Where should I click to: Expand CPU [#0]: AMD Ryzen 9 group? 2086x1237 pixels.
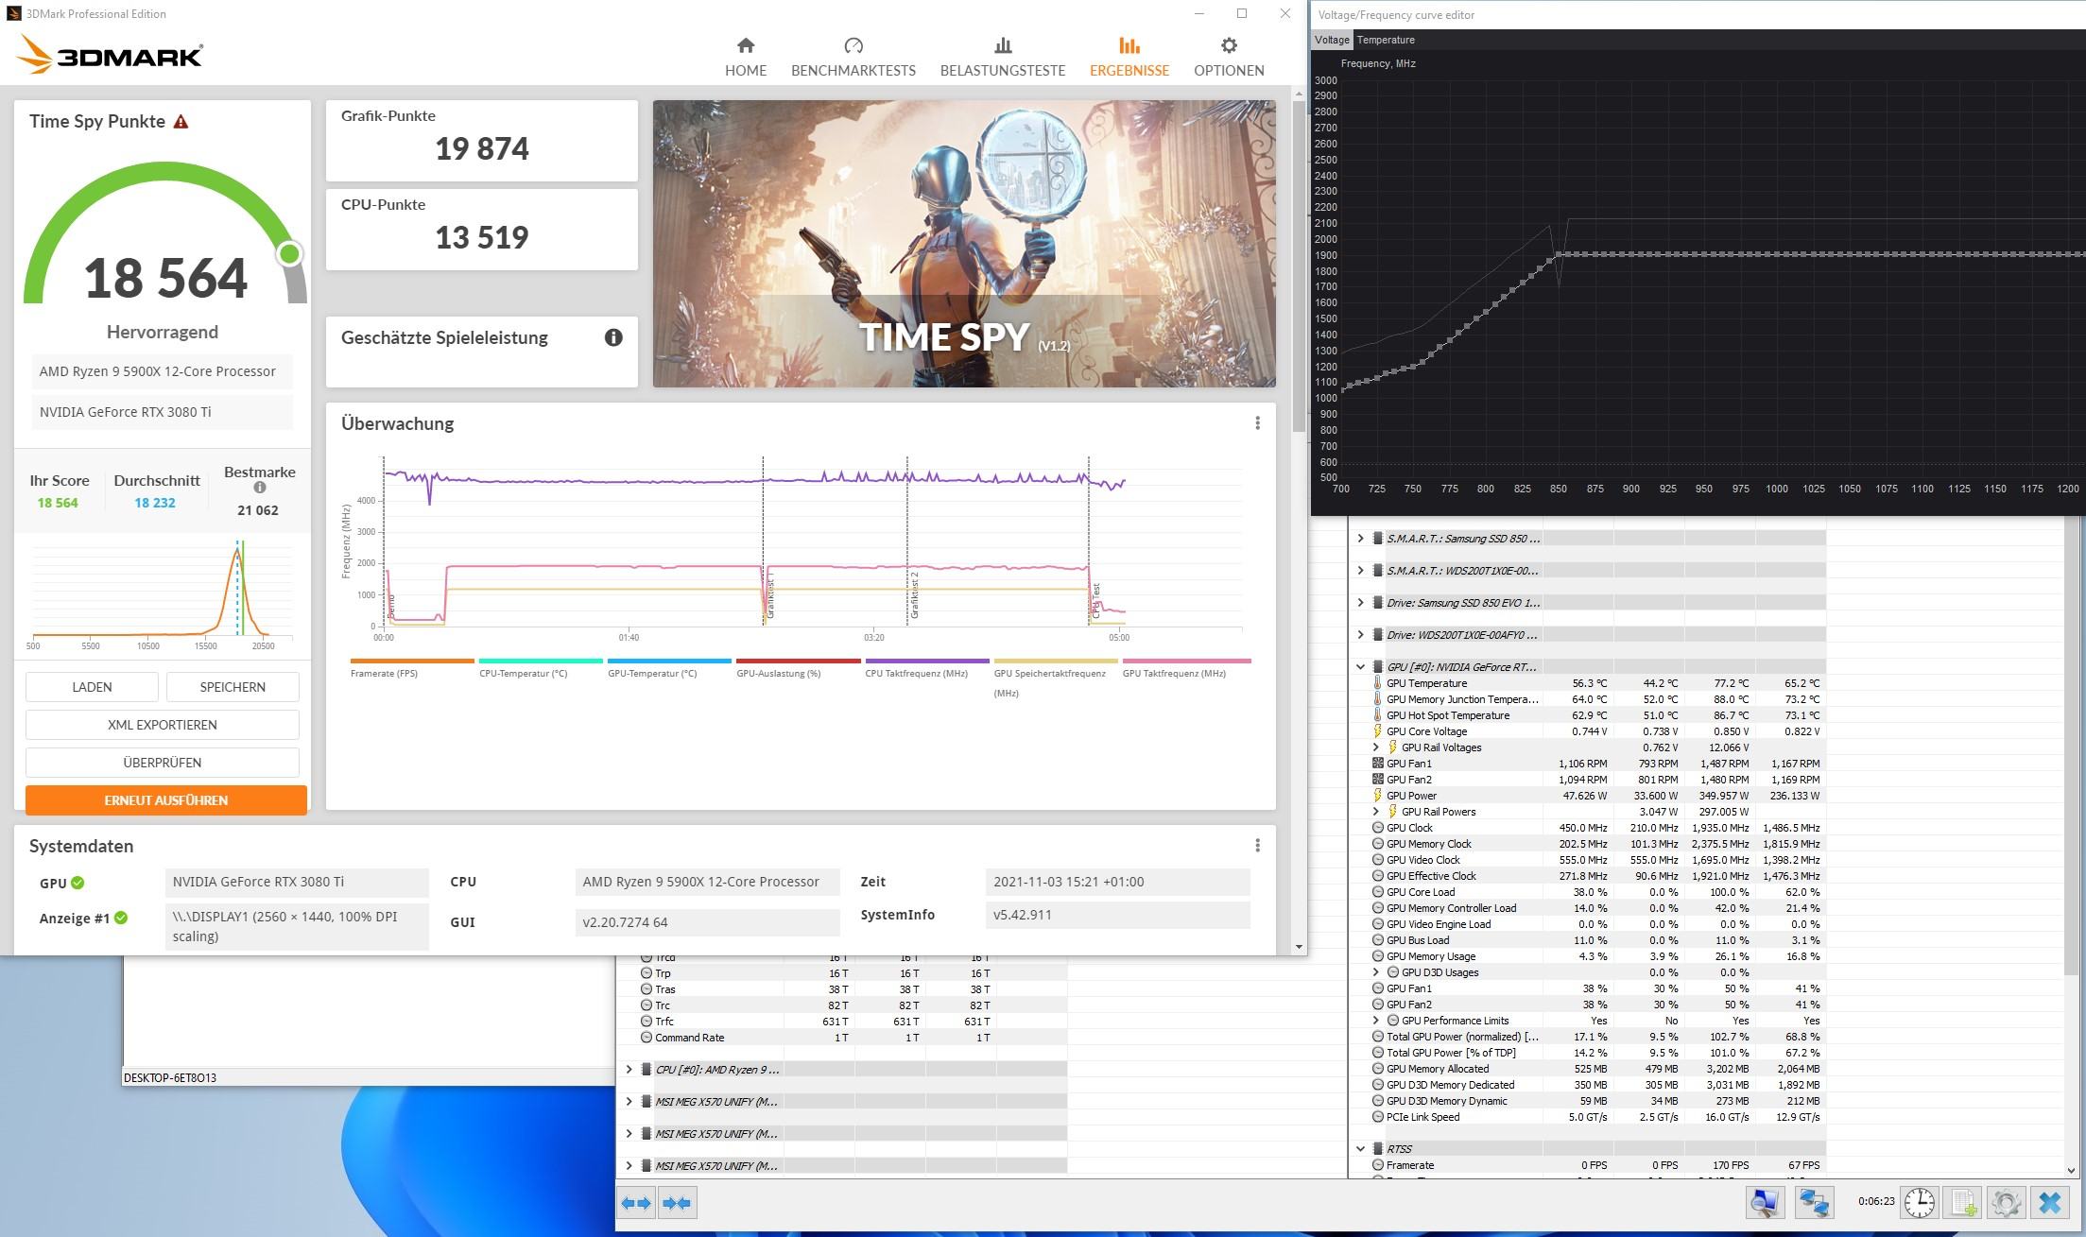point(629,1070)
